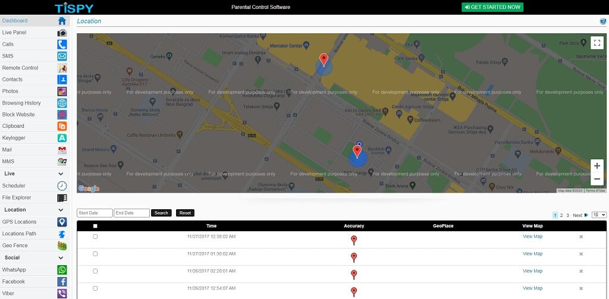Open the Viber icon

pyautogui.click(x=62, y=293)
